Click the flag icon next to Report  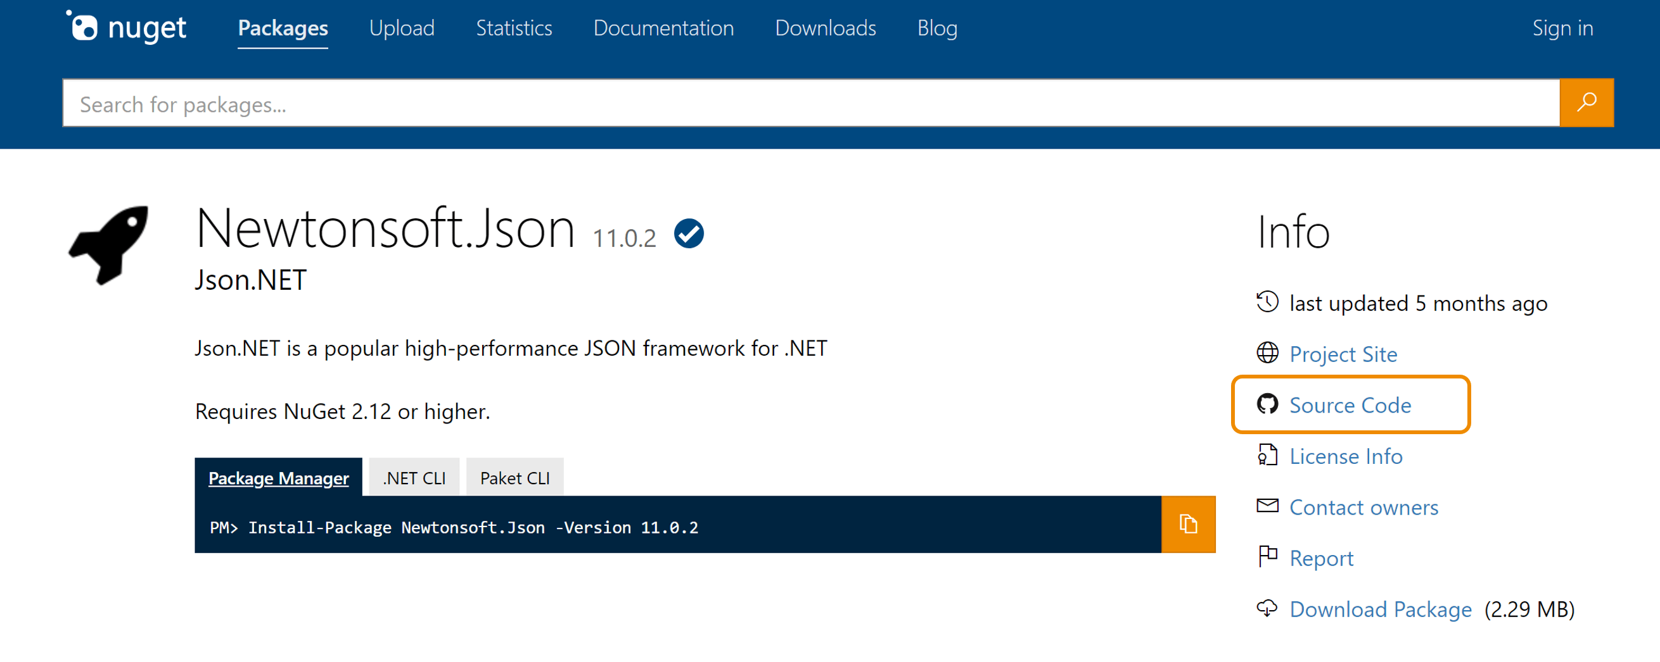coord(1267,557)
